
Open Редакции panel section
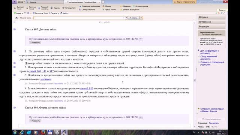[x=211, y=27]
